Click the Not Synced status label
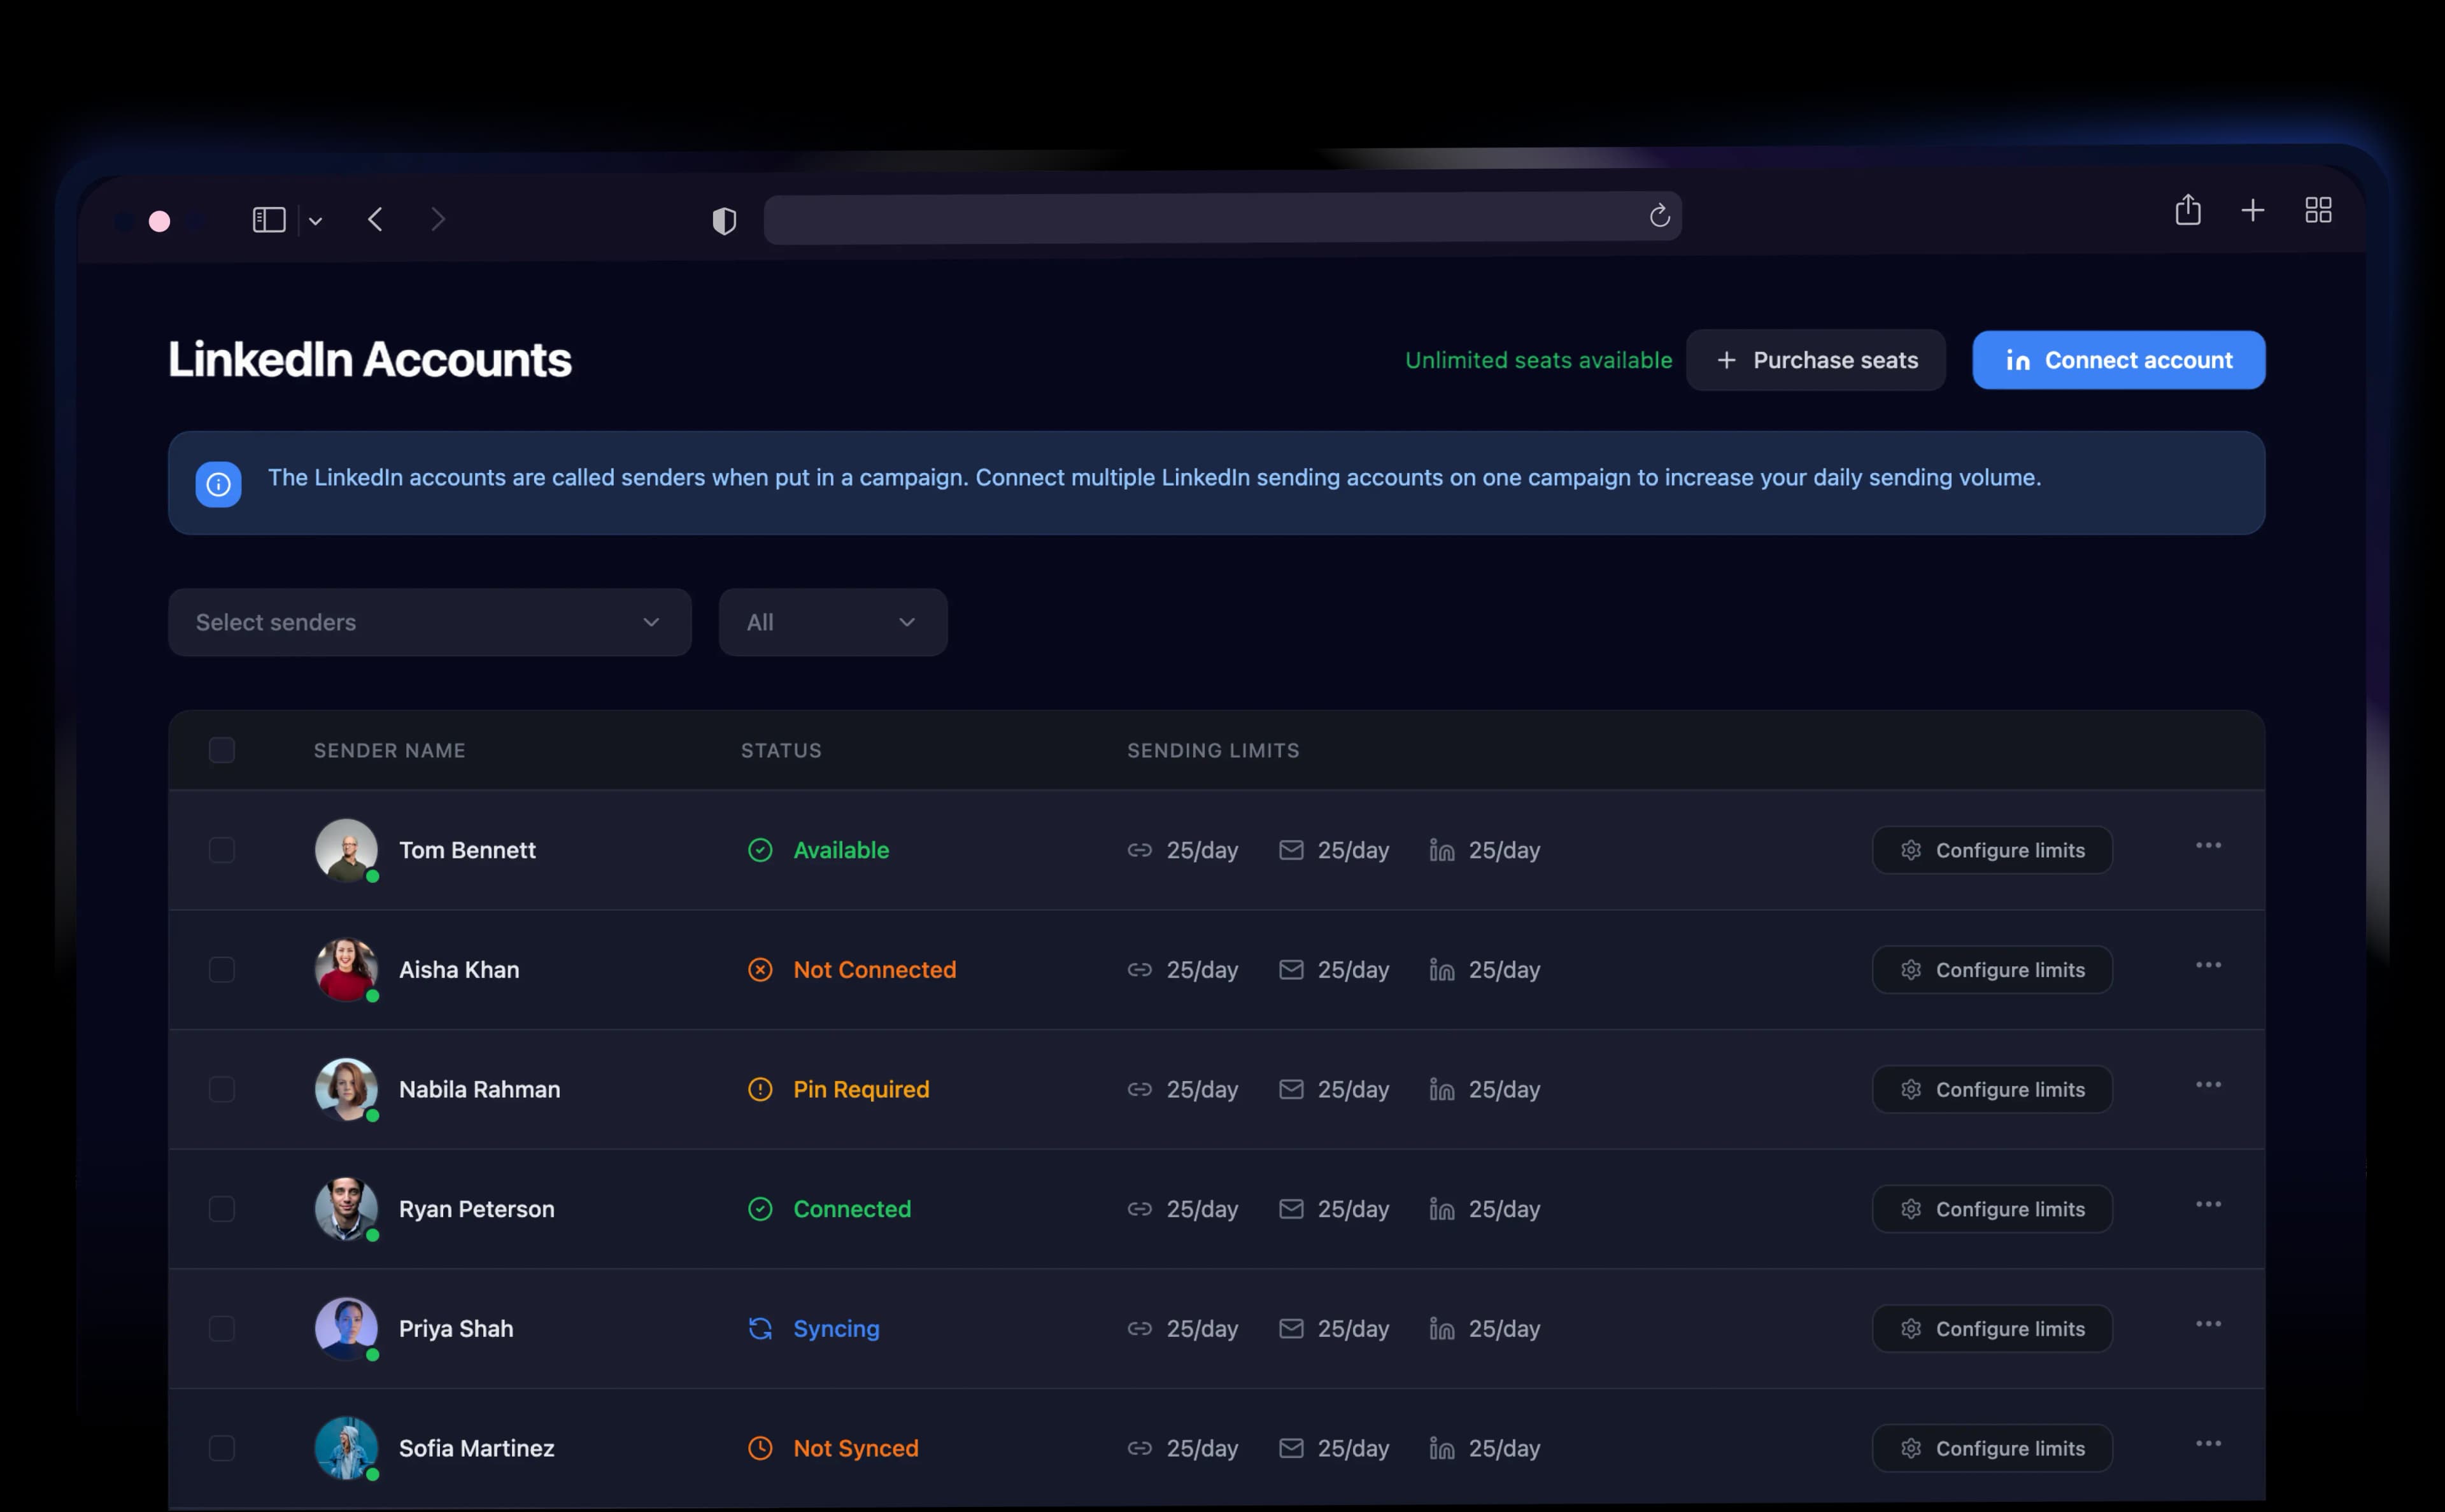This screenshot has height=1512, width=2445. coord(856,1448)
